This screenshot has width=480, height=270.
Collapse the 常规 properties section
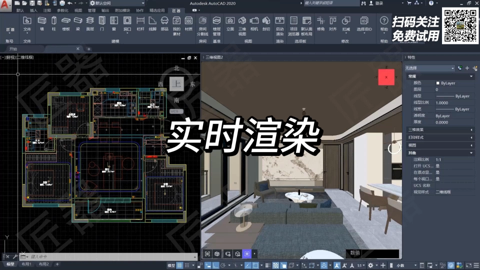click(471, 76)
